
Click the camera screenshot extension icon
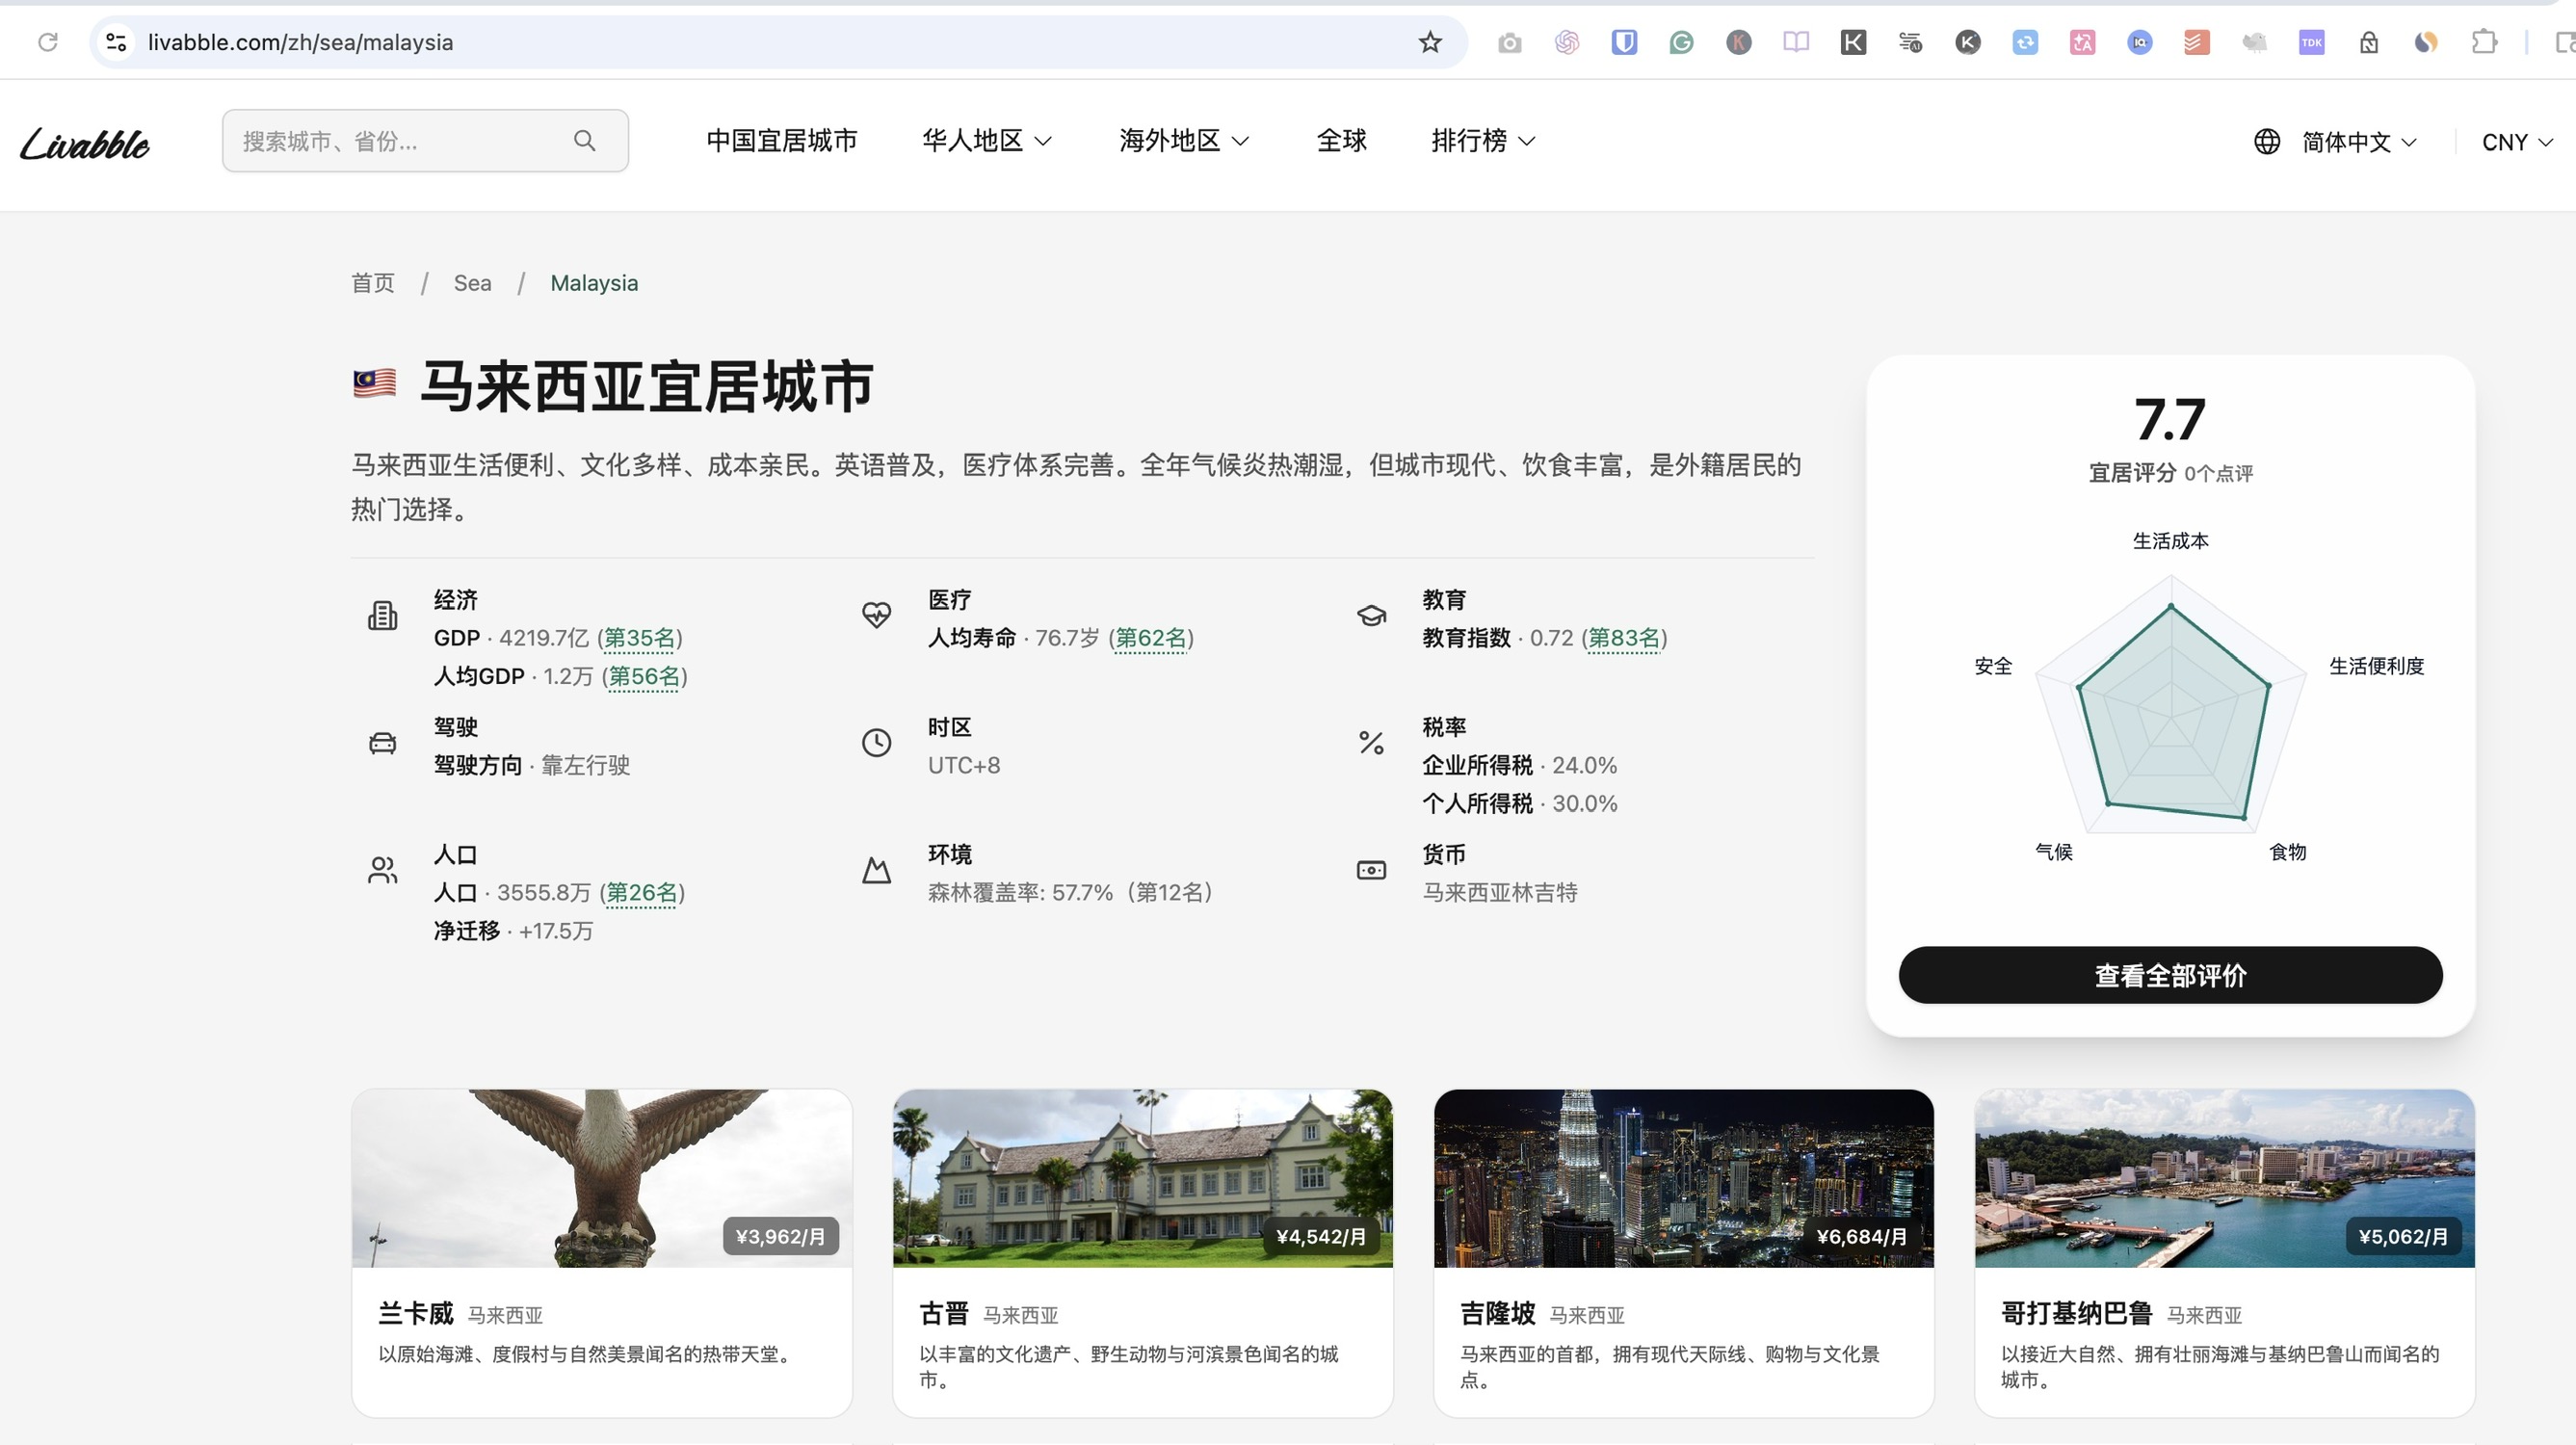point(1510,42)
